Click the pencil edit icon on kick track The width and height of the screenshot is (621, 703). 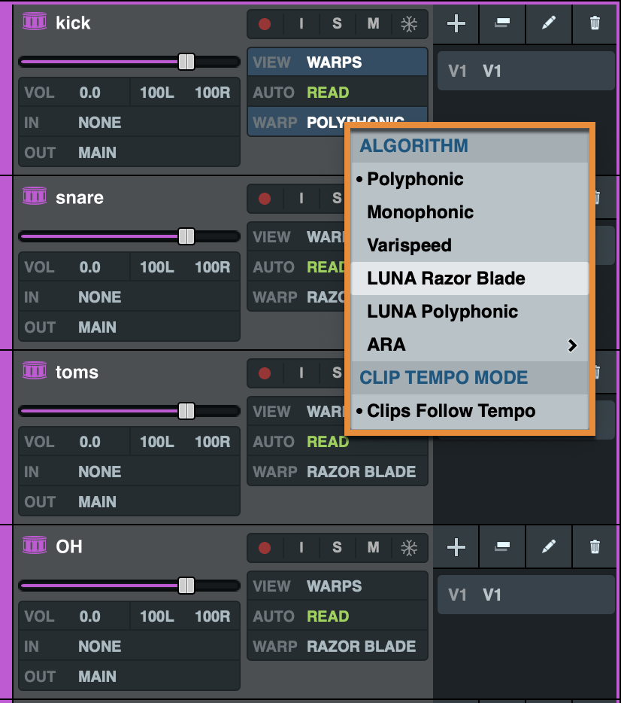pos(549,23)
